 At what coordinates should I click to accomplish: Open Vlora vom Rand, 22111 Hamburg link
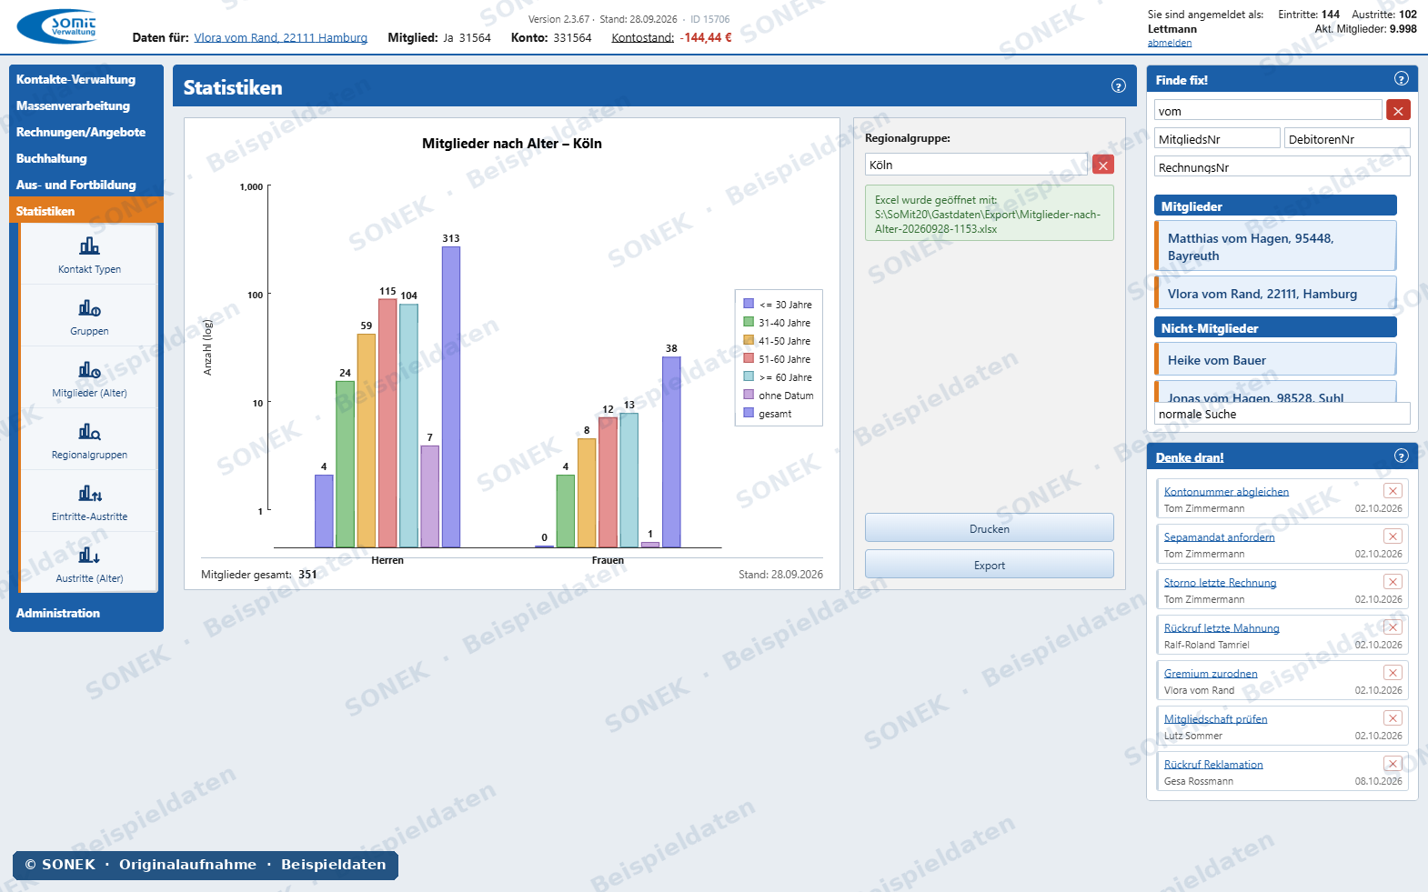pos(281,38)
